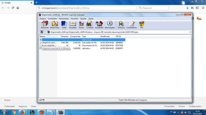Go up one folder level in WinRAR

pos(42,32)
